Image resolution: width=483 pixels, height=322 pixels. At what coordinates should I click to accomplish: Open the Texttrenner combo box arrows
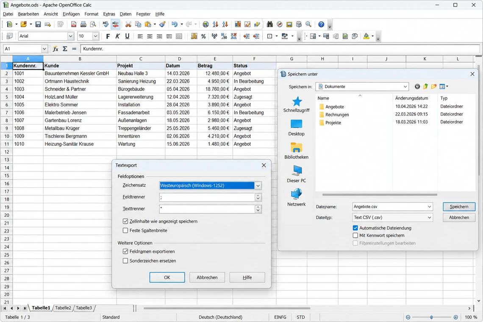[x=258, y=209]
